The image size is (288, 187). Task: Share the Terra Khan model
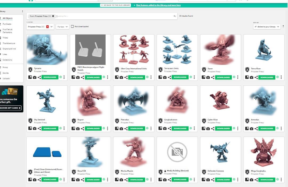point(256,77)
